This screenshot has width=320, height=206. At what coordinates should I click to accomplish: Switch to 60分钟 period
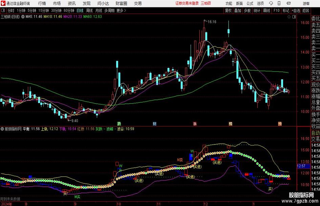click(x=69, y=10)
